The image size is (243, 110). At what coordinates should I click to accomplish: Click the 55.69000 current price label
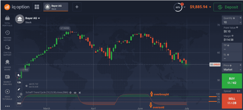click(215, 65)
